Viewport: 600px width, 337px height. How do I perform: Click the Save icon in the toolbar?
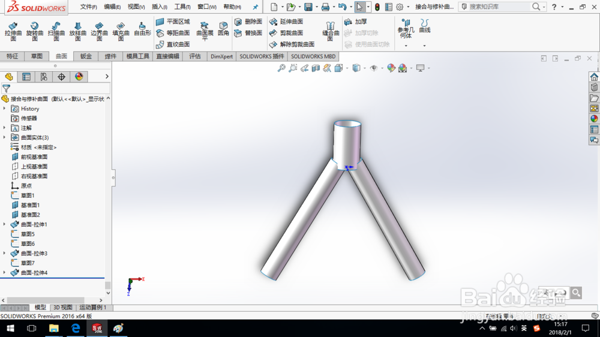click(308, 7)
